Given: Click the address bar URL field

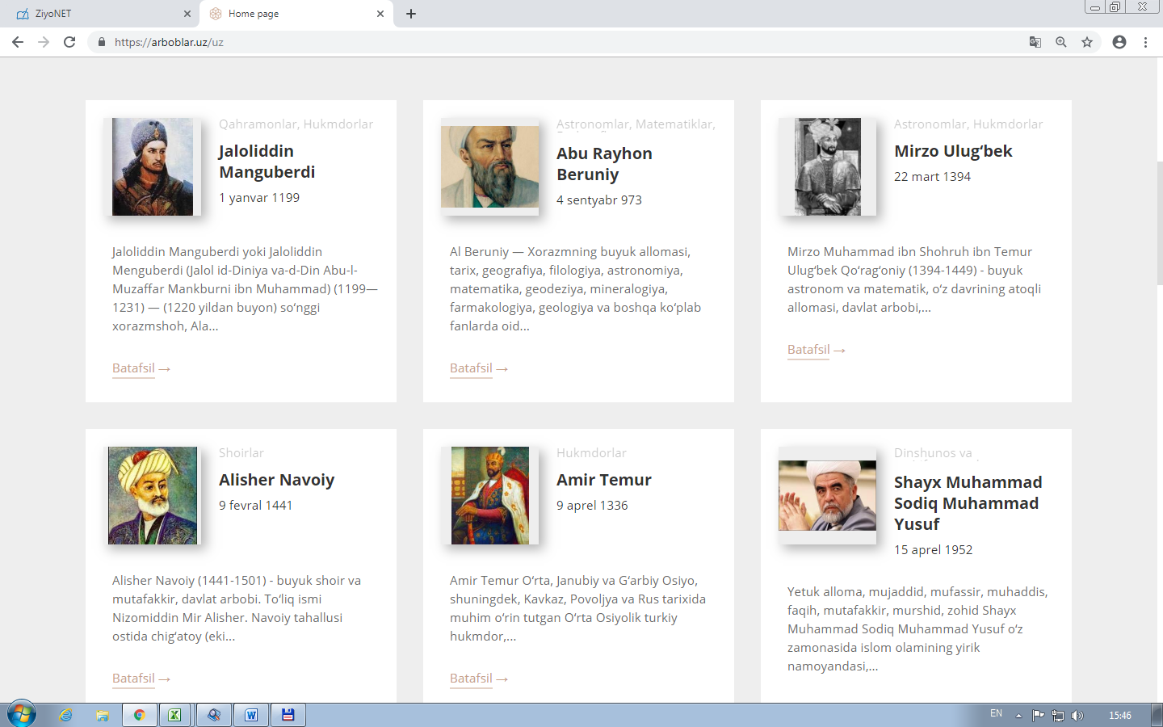Looking at the screenshot, I should click(x=485, y=42).
